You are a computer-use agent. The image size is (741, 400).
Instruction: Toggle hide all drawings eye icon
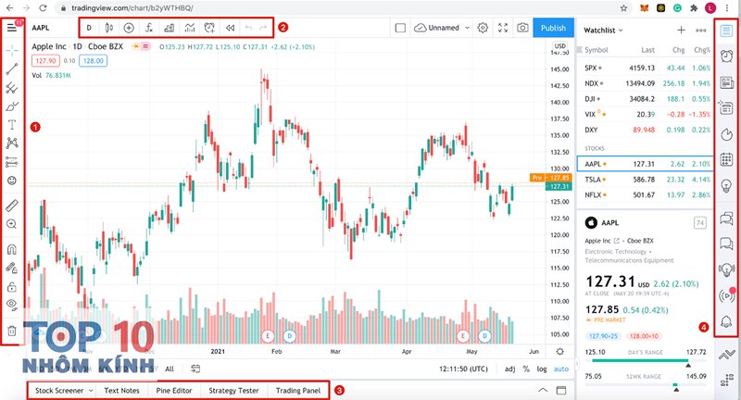pos(12,305)
